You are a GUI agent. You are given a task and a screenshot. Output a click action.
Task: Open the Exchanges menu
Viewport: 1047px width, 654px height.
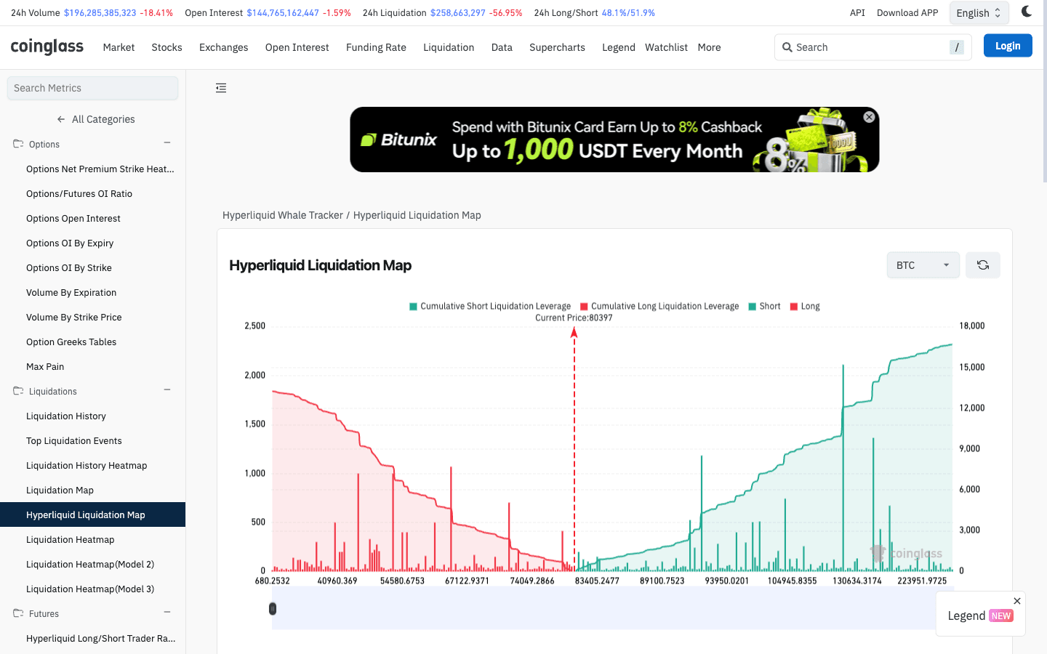(223, 47)
